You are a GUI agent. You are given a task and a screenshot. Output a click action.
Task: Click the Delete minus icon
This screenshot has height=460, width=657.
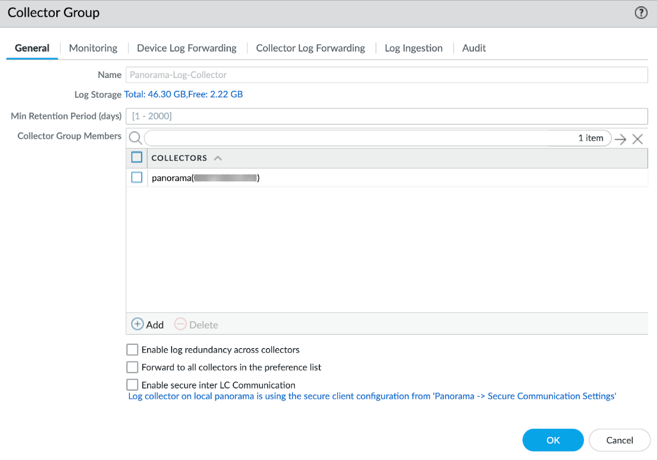(180, 325)
